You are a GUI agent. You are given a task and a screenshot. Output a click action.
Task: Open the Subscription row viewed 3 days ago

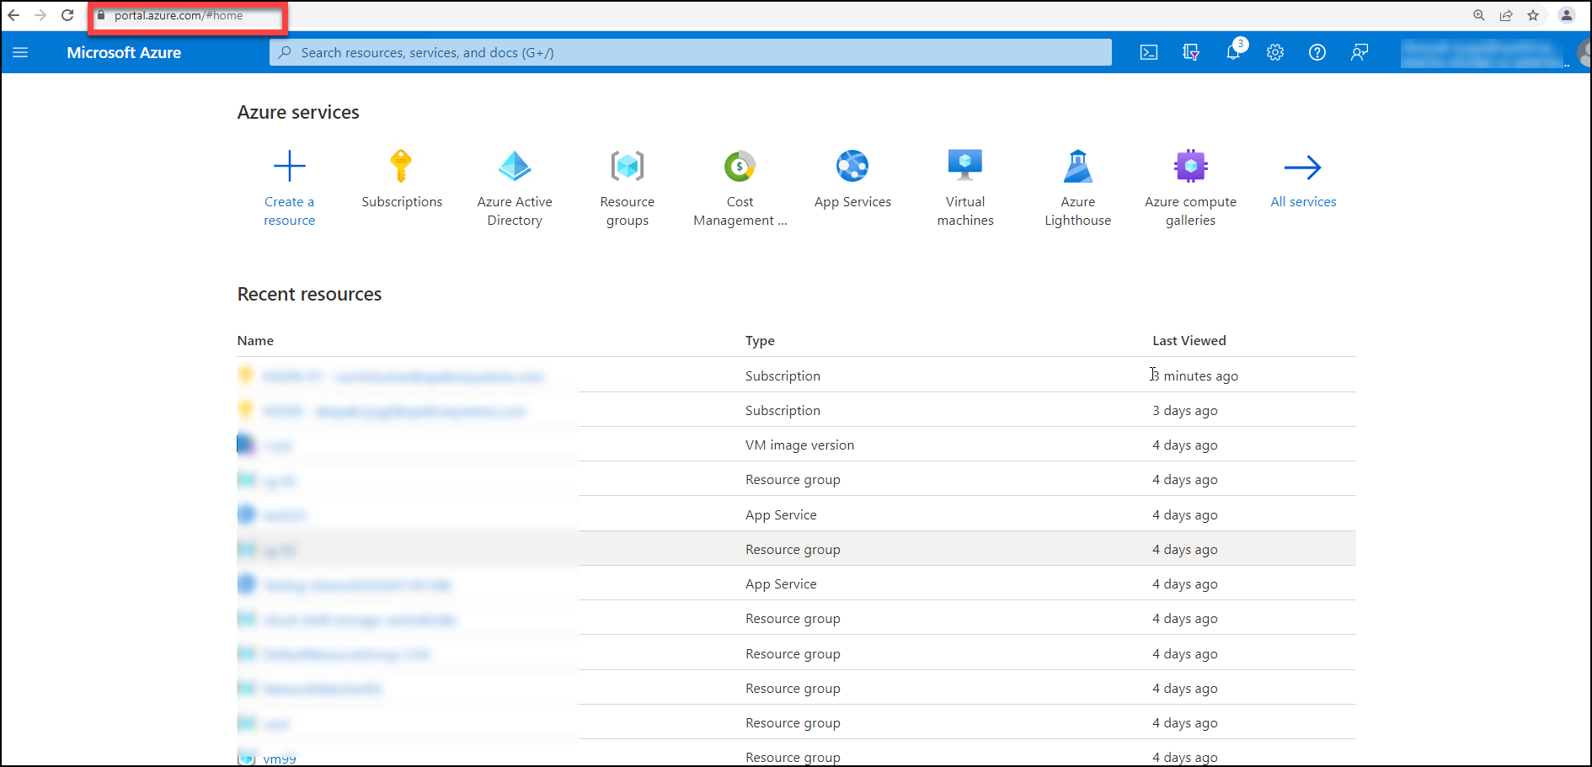pos(796,411)
